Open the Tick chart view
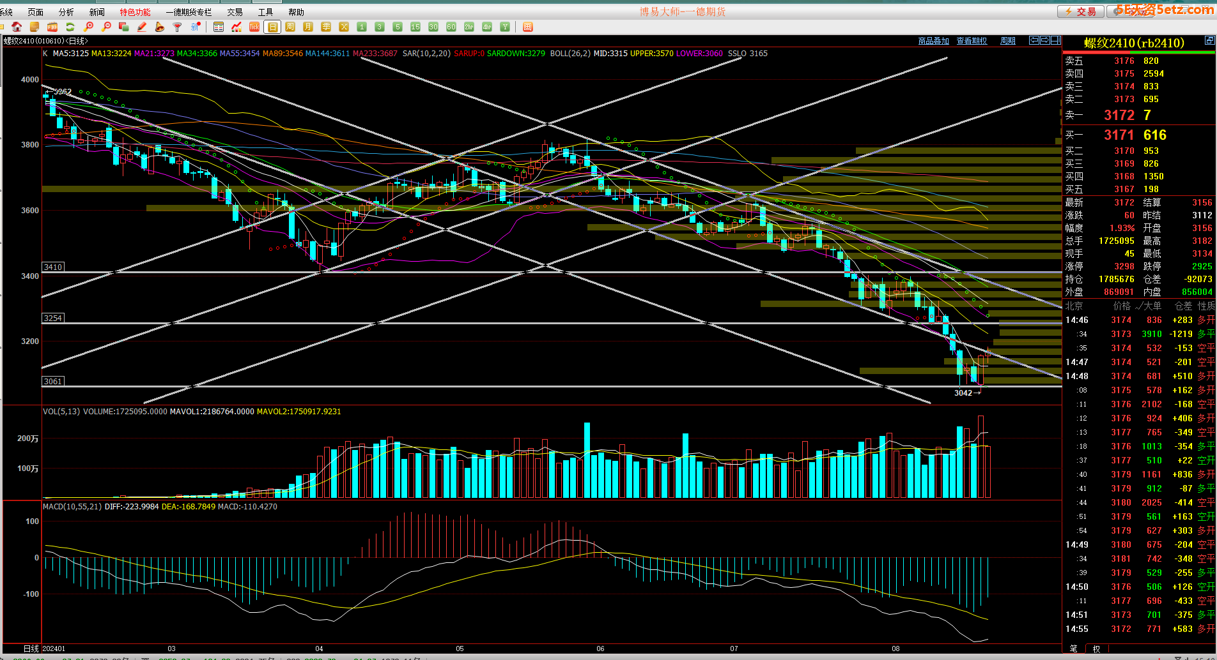Viewport: 1217px width, 660px height. (254, 27)
